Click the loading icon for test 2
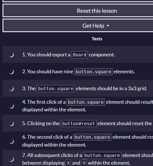The image size is (153, 166). coord(12,72)
